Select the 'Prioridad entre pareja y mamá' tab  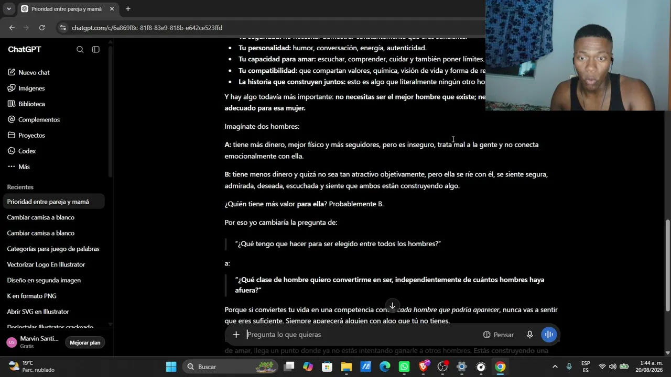point(67,9)
